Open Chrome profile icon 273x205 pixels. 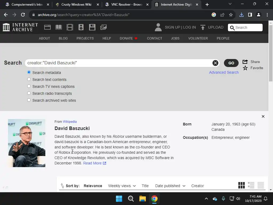coord(259,15)
